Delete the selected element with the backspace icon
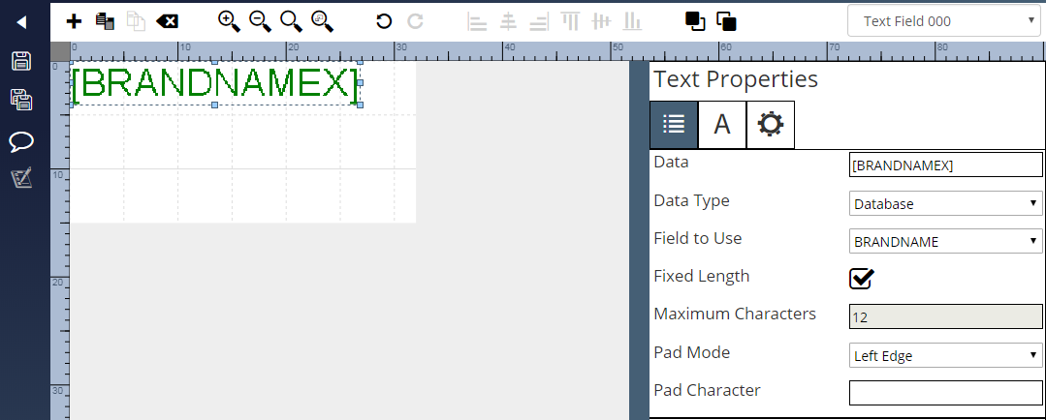The width and height of the screenshot is (1046, 420). pos(167,21)
